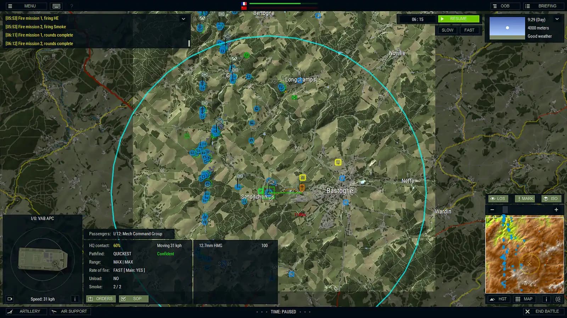Click the terrain minimap thumbnail
The image size is (567, 318).
click(x=525, y=255)
